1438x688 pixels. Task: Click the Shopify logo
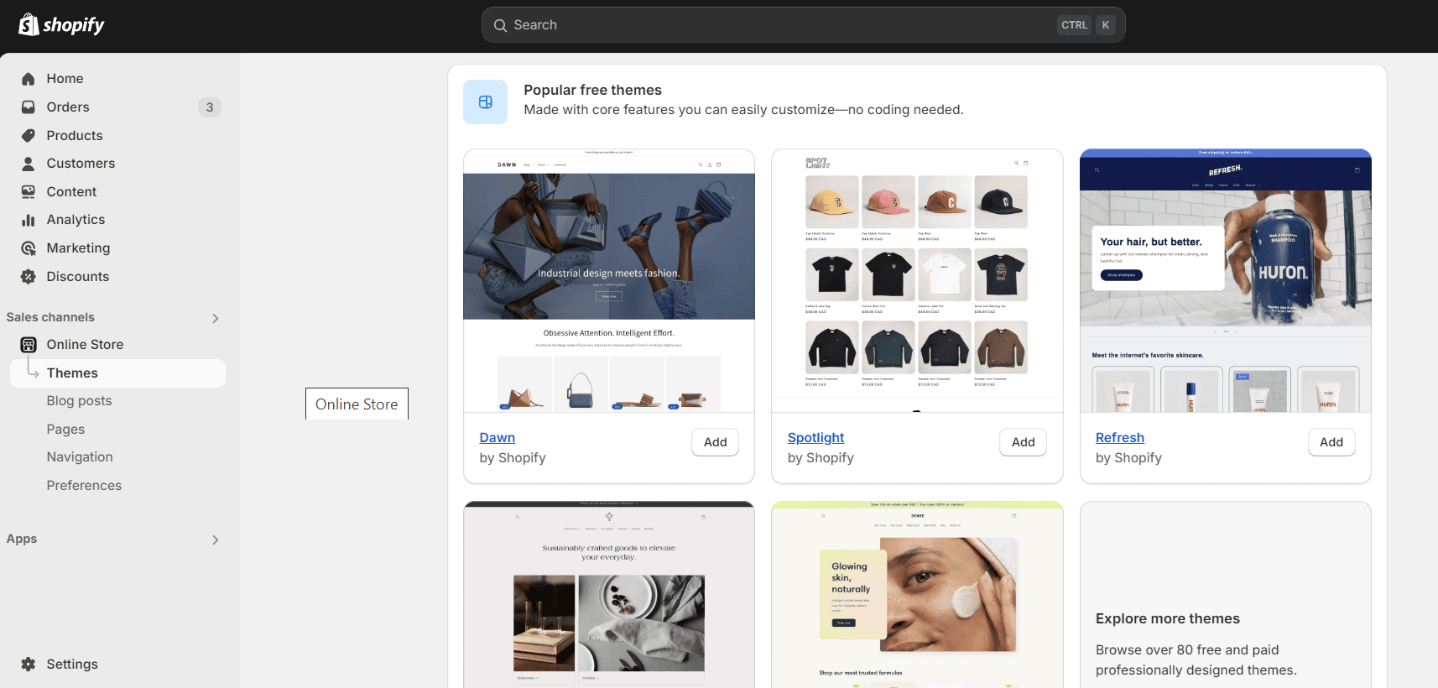[x=61, y=25]
